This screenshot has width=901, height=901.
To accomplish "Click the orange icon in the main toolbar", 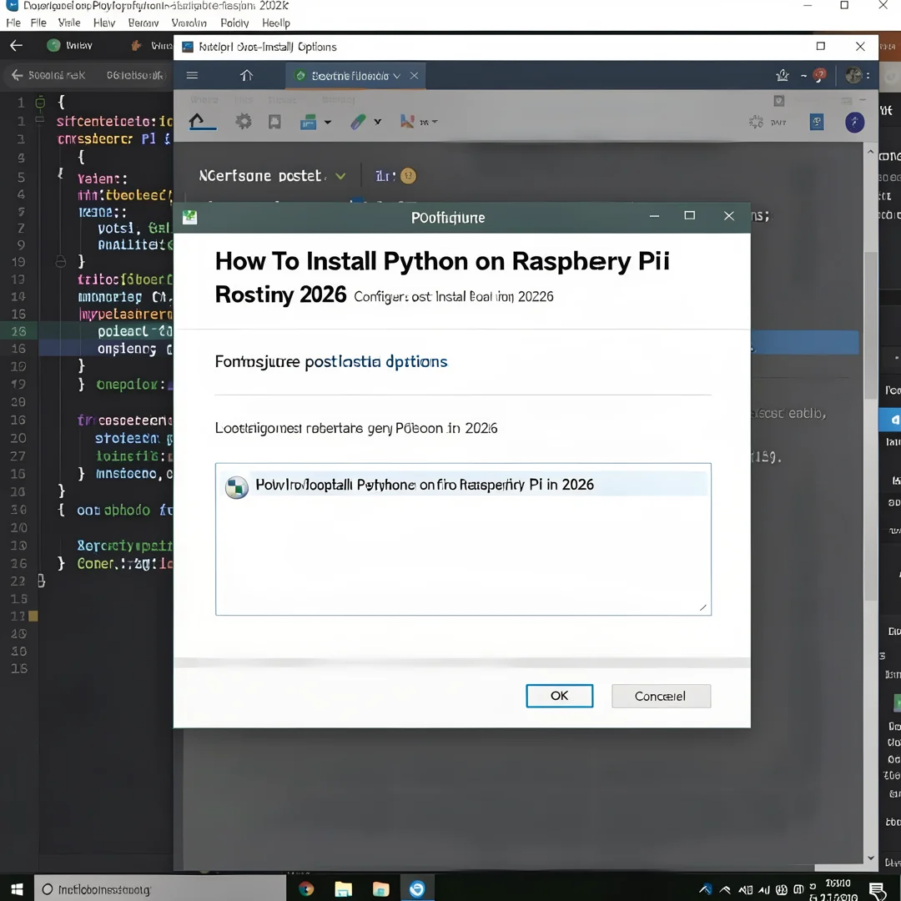I will [136, 45].
